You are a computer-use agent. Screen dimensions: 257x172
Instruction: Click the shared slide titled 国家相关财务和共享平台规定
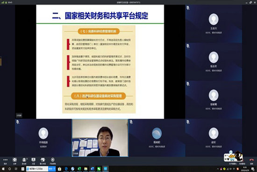point(100,62)
